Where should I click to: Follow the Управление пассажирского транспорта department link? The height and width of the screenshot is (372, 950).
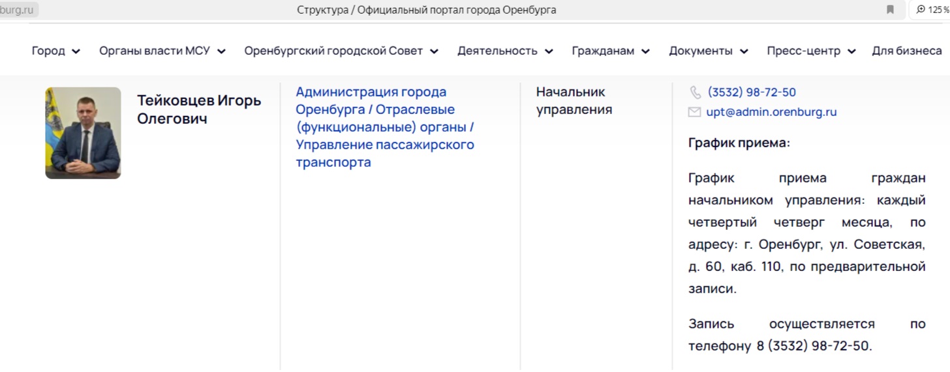[x=384, y=153]
